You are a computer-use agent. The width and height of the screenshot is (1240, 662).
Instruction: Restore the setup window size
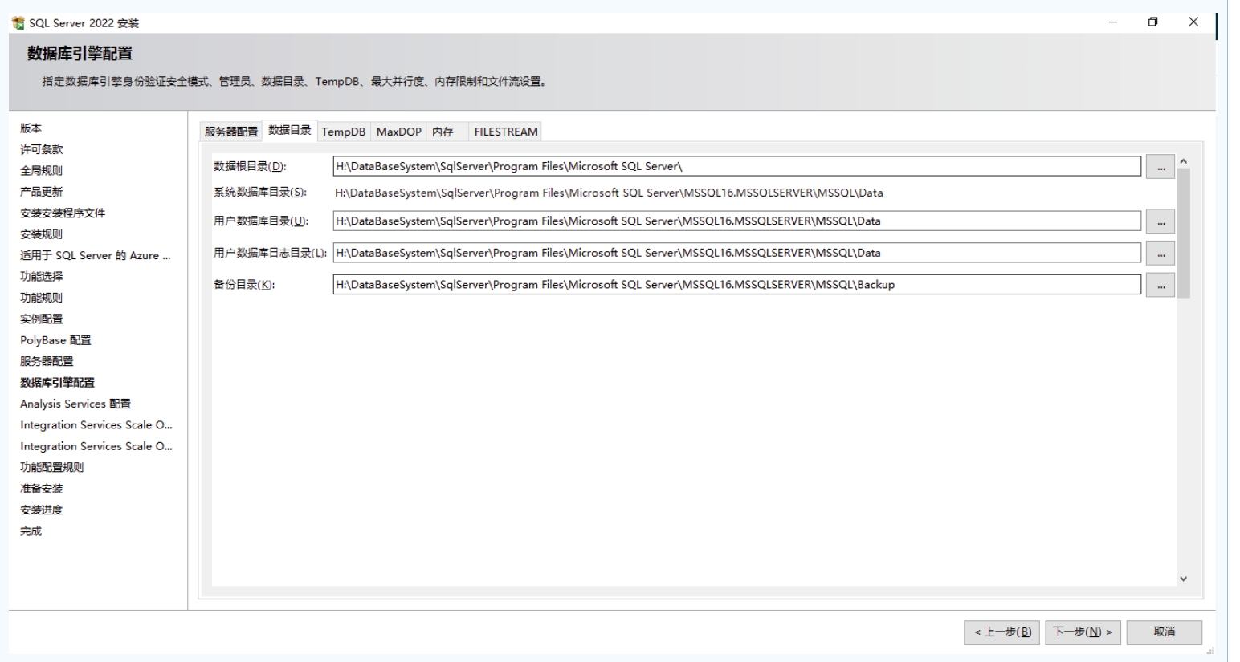[1153, 22]
